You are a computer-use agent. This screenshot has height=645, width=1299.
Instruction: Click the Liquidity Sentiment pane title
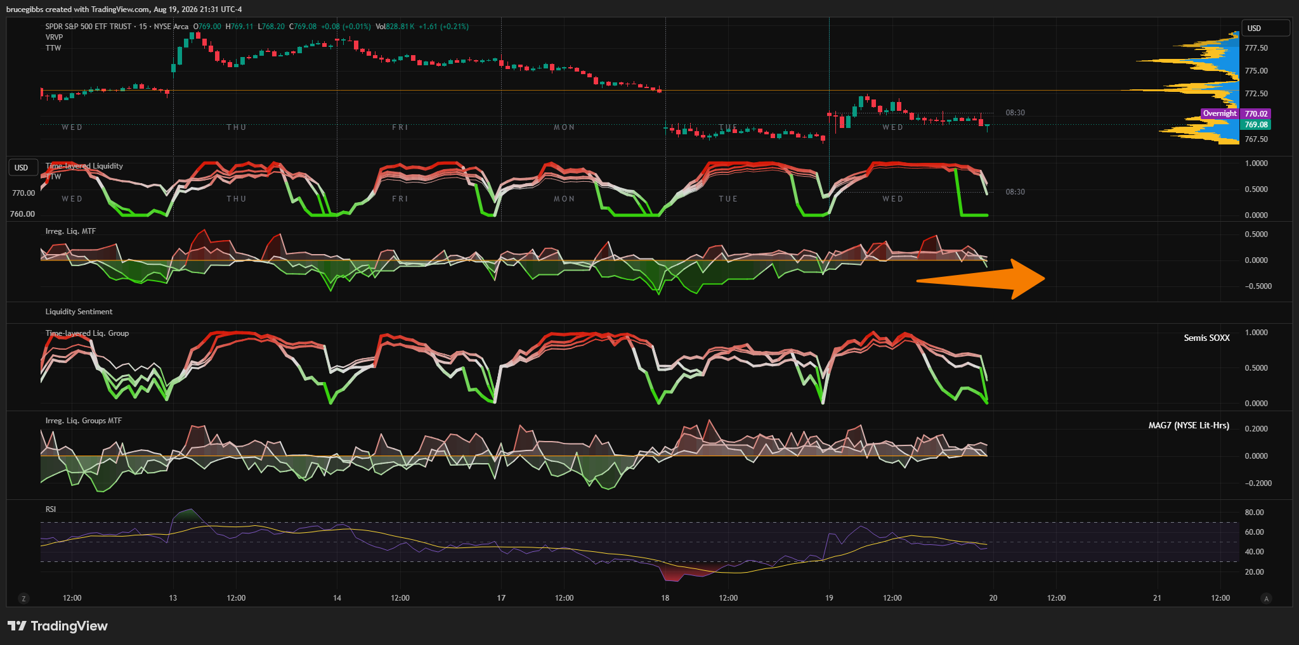coord(79,312)
